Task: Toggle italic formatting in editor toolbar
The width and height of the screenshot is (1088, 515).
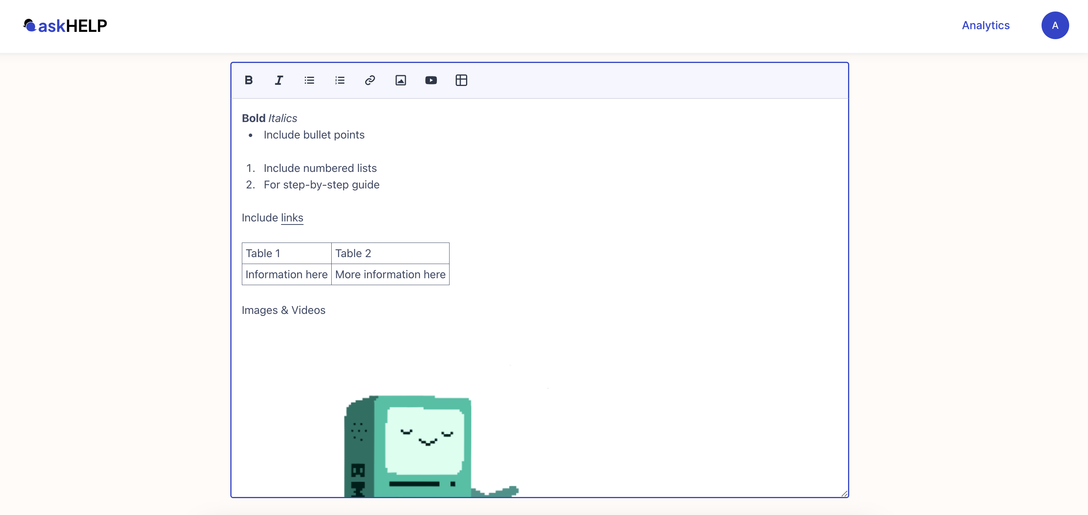Action: pos(279,80)
